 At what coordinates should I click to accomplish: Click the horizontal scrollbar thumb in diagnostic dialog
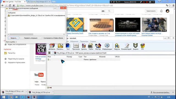[x=21, y=34]
